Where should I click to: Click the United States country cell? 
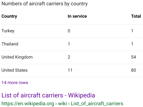[14, 70]
